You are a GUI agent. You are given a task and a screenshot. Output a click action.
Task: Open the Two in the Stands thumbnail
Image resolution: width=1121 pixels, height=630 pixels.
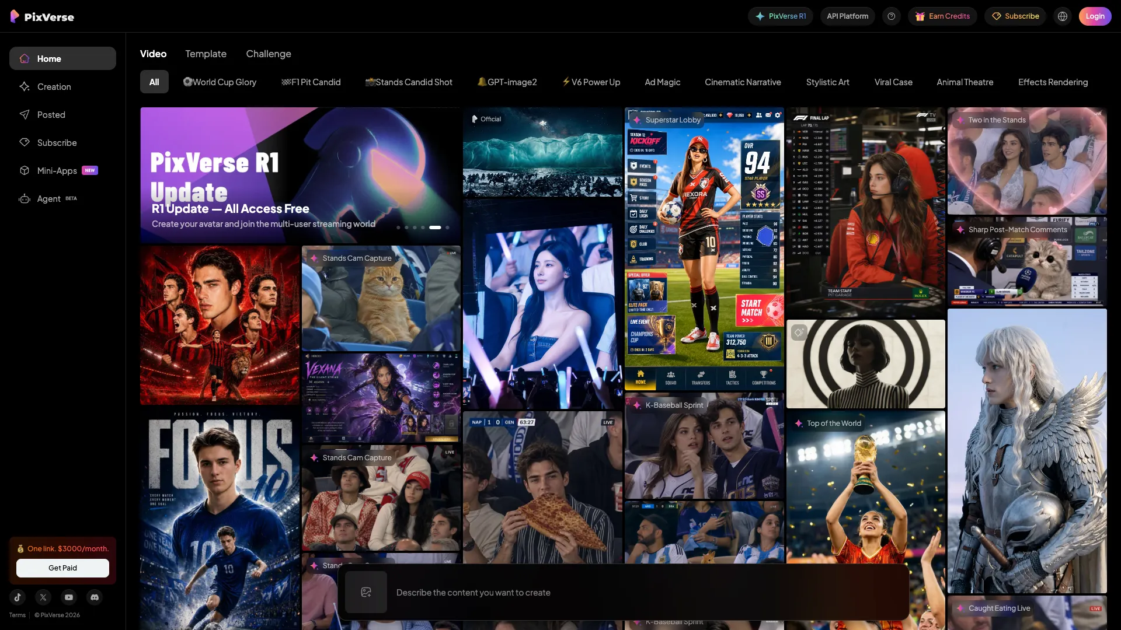[1027, 160]
